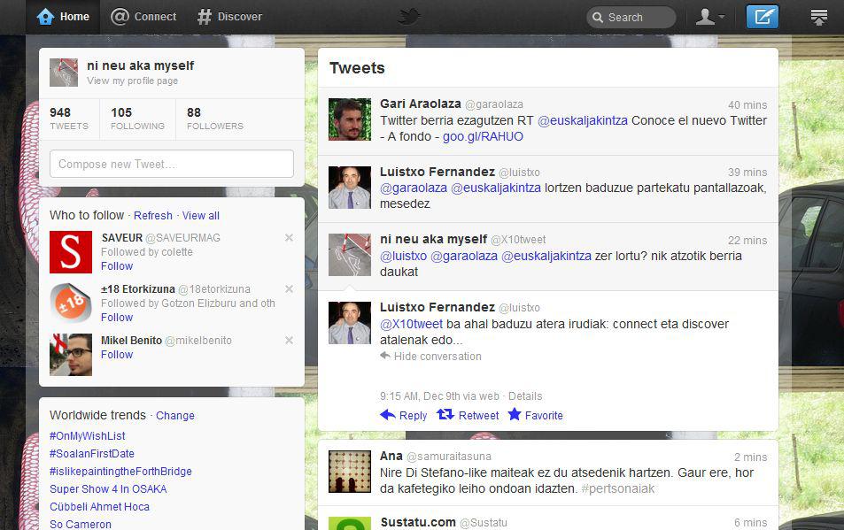The height and width of the screenshot is (530, 844).
Task: Dismiss Mikel Benito suggestion
Action: pyautogui.click(x=289, y=341)
